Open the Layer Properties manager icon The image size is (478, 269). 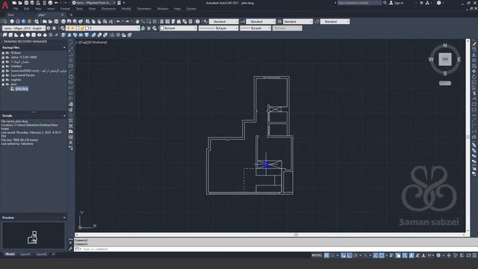pyautogui.click(x=63, y=28)
